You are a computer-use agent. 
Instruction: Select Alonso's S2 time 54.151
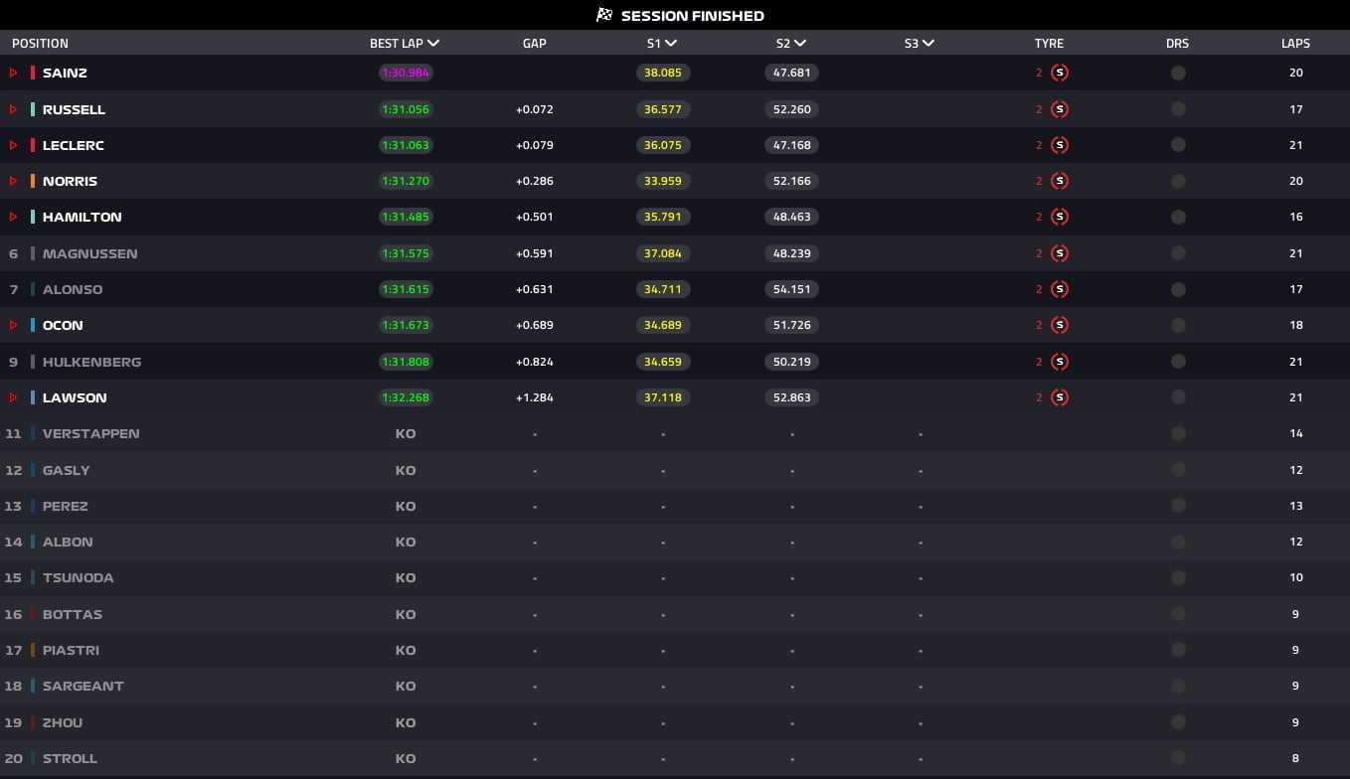point(792,289)
